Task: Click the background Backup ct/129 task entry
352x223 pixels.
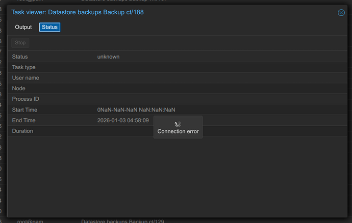Action: pyautogui.click(x=122, y=221)
